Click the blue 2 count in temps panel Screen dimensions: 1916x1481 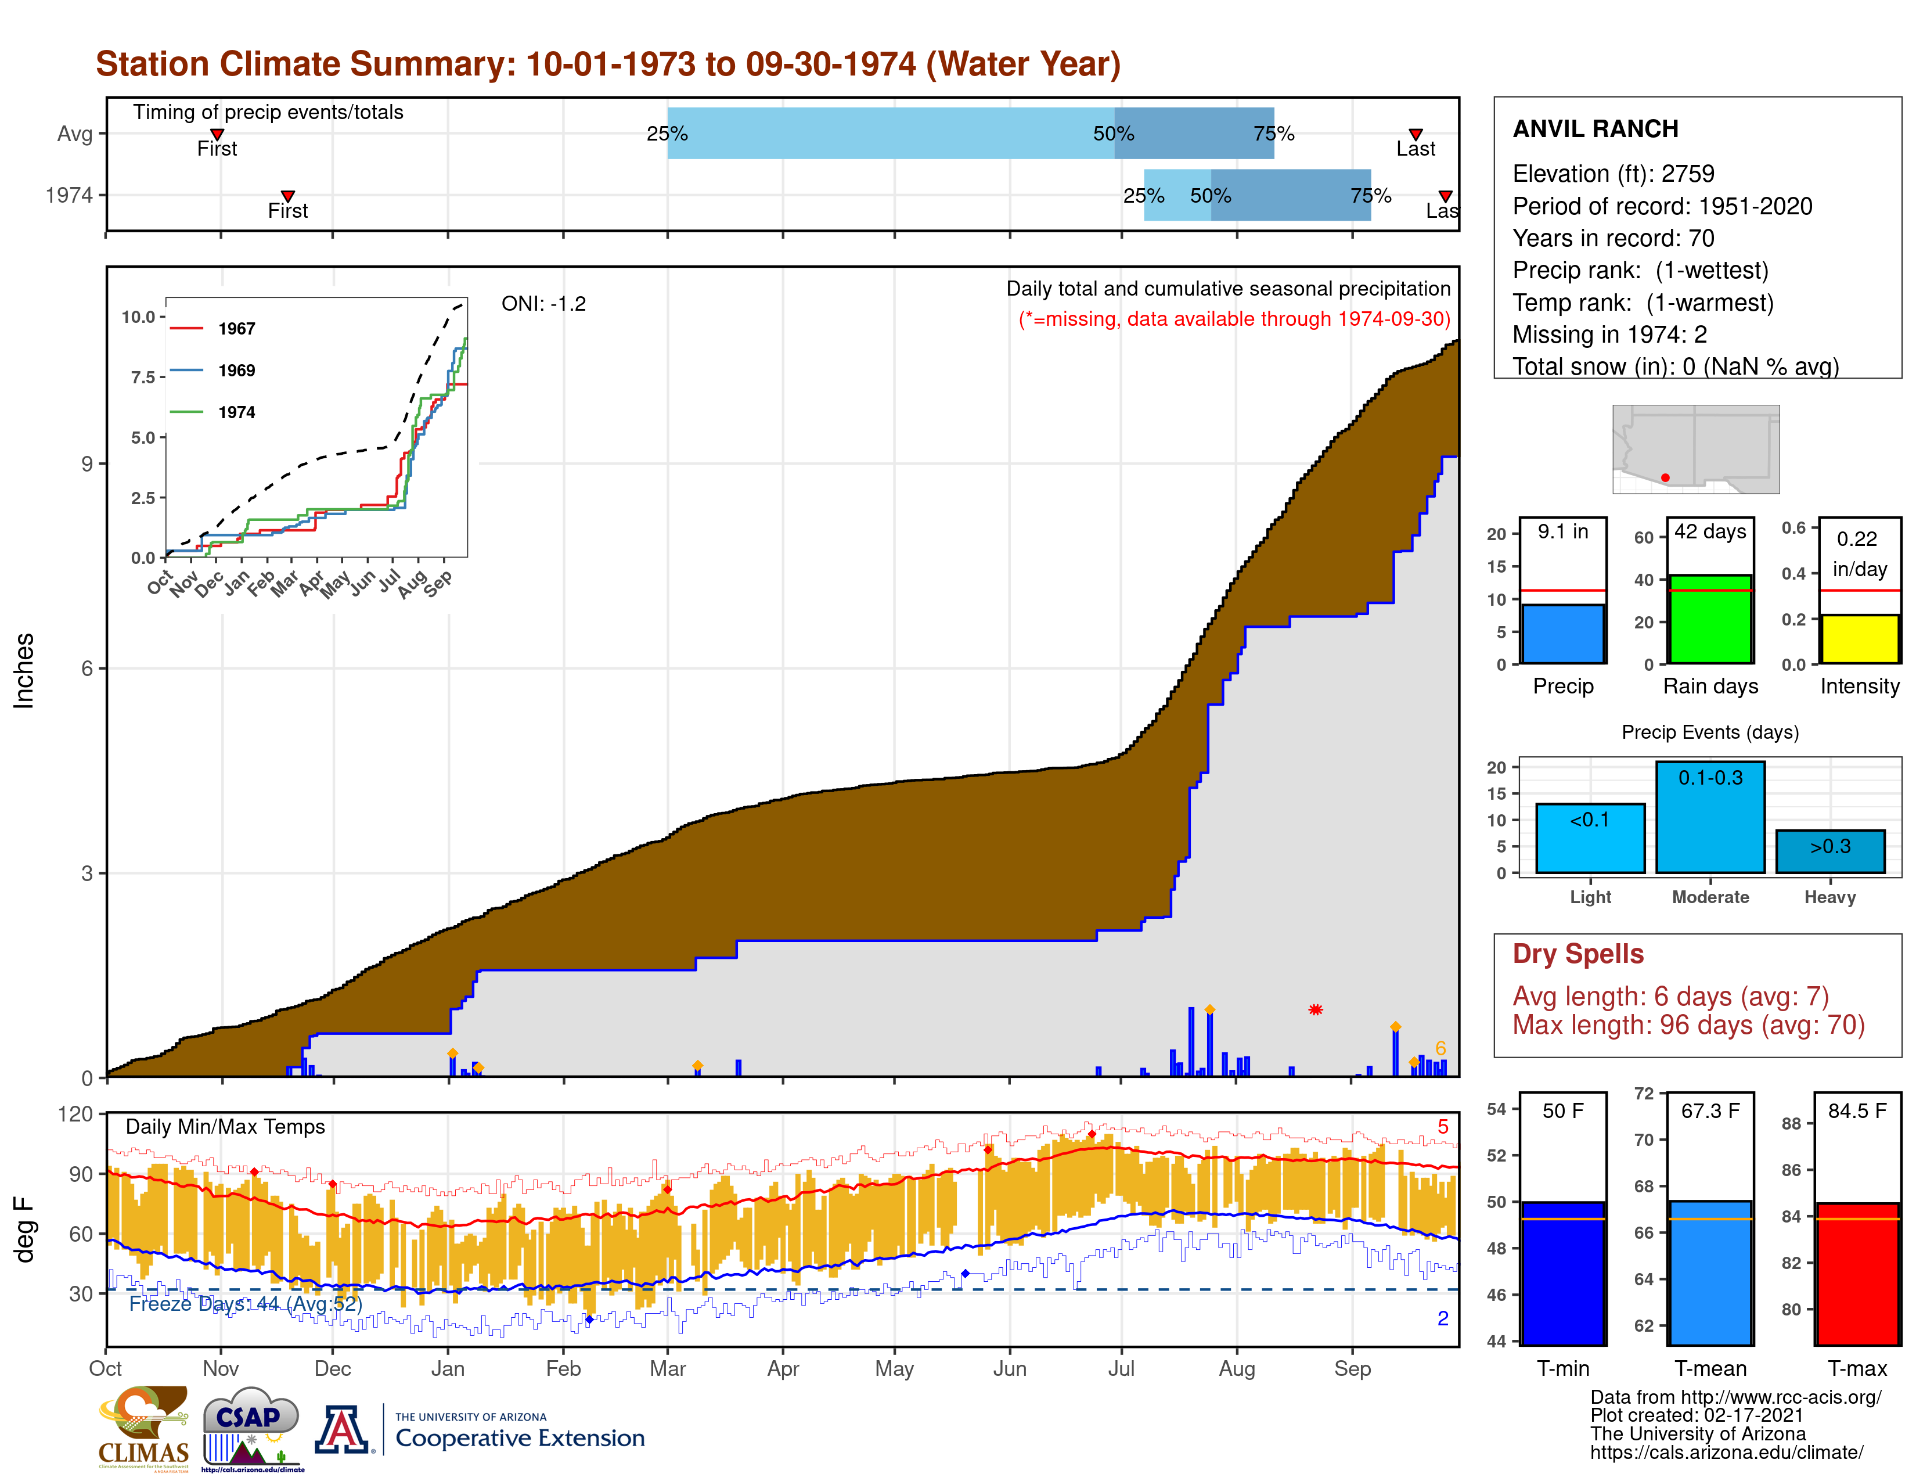click(1443, 1319)
